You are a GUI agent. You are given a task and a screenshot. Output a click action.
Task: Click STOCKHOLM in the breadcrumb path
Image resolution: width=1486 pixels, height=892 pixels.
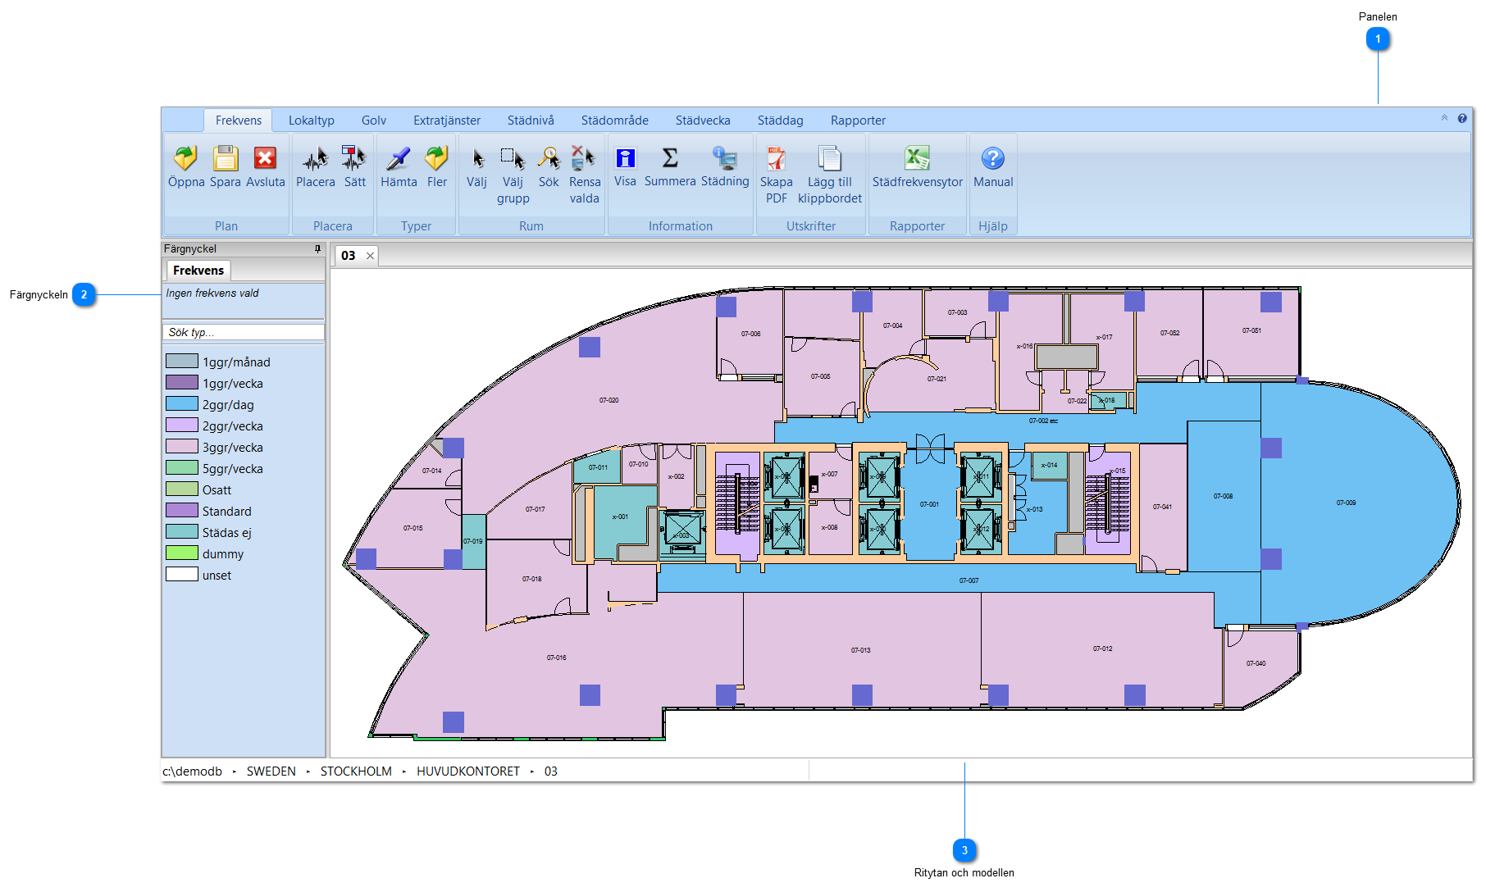356,771
